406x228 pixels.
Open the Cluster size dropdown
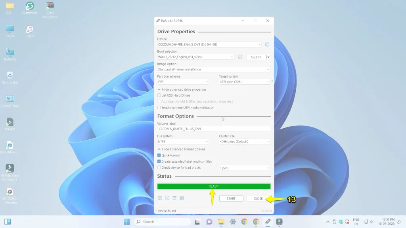(245, 142)
